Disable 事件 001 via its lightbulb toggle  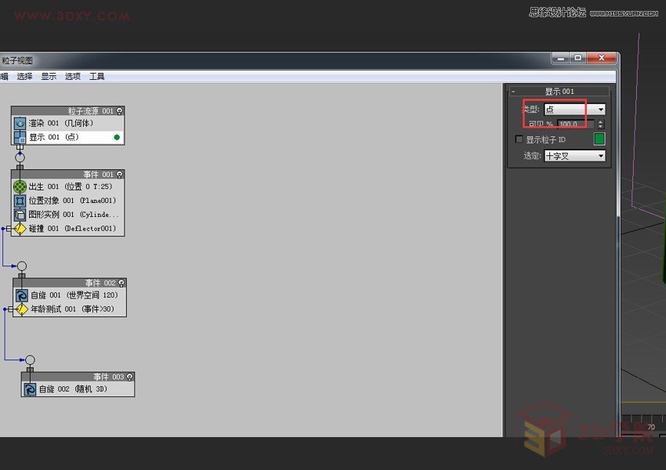[x=118, y=174]
